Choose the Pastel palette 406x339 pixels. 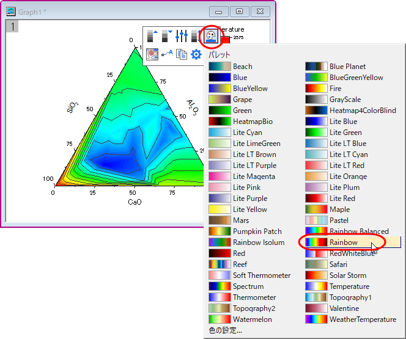327,221
